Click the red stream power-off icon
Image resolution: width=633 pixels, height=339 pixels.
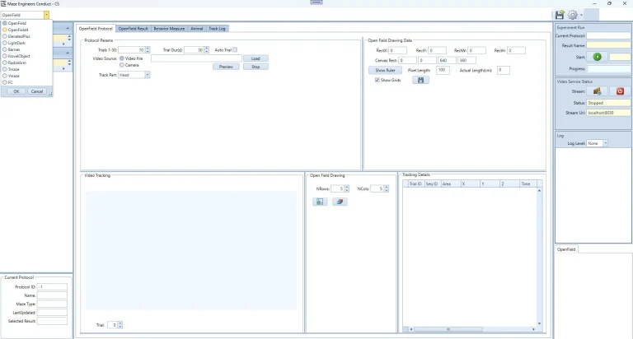620,91
